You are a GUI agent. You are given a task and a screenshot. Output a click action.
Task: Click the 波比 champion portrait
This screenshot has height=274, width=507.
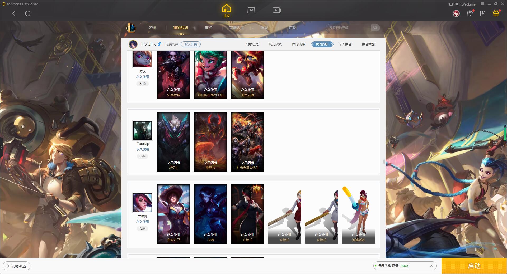143,59
